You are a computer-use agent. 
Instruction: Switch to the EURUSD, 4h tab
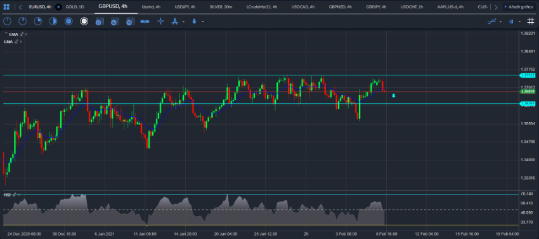point(40,7)
